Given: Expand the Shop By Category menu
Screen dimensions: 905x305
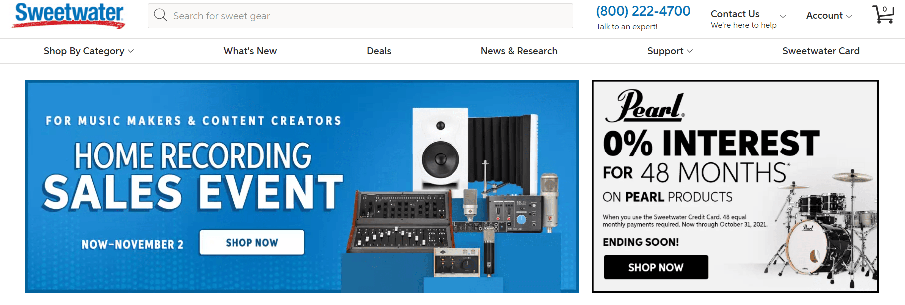Looking at the screenshot, I should pos(89,51).
